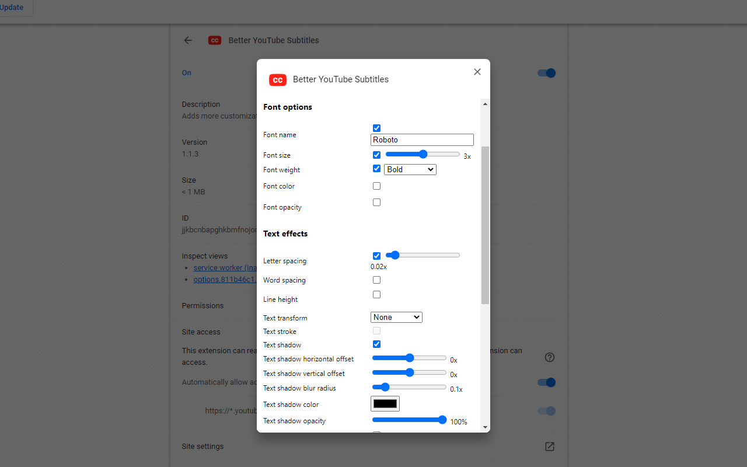Uncheck the Text shadow checkbox
The width and height of the screenshot is (747, 467).
point(376,344)
